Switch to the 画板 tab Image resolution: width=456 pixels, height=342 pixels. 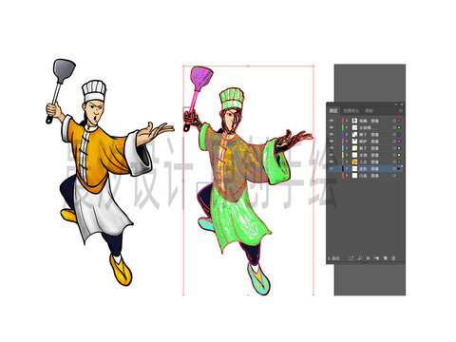point(369,110)
